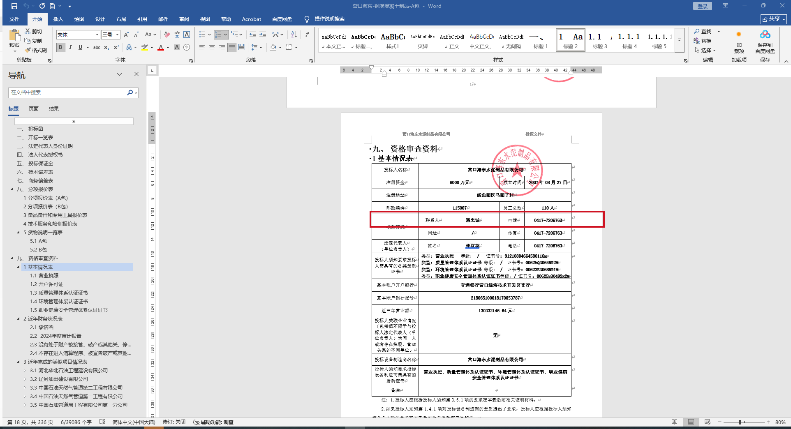Image resolution: width=791 pixels, height=429 pixels.
Task: Apply the yellow text highlight color
Action: (144, 47)
